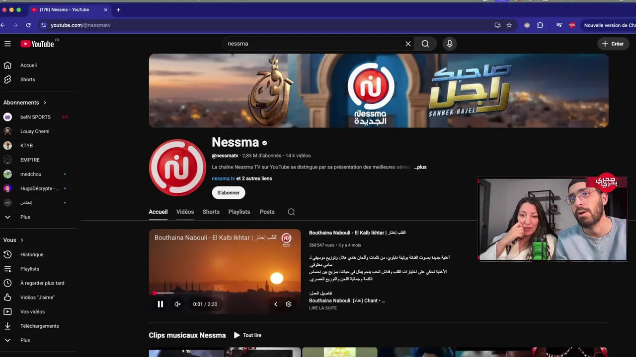Seek on the featured video progress bar
The width and height of the screenshot is (636, 357).
(x=225, y=293)
